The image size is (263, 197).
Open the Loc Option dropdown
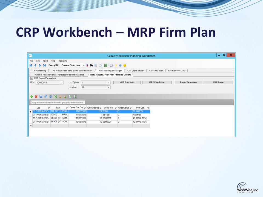(x=108, y=83)
